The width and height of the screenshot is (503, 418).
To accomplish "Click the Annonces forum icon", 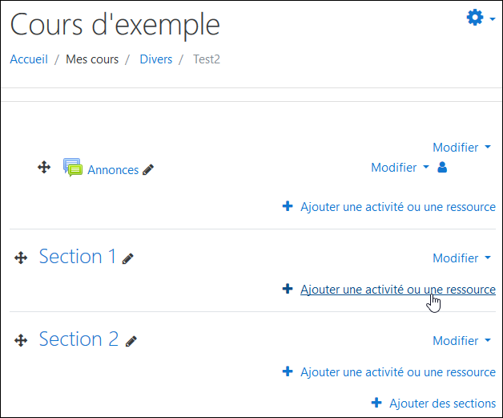I will click(73, 168).
